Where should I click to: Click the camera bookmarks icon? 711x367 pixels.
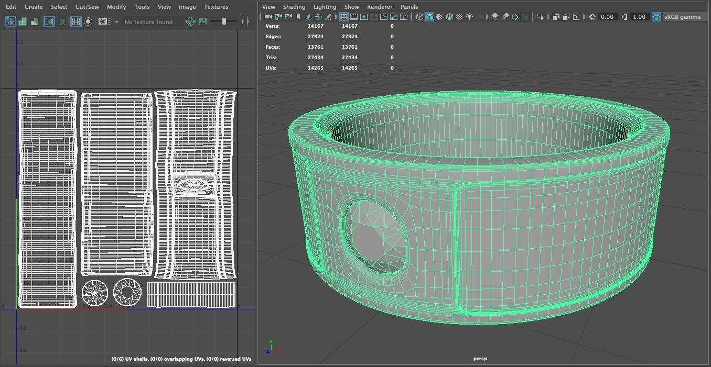(298, 17)
